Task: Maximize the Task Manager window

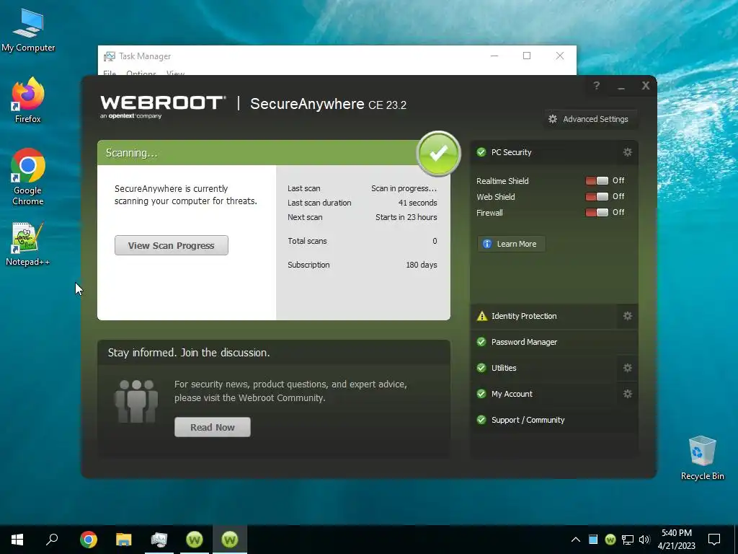Action: (x=527, y=56)
